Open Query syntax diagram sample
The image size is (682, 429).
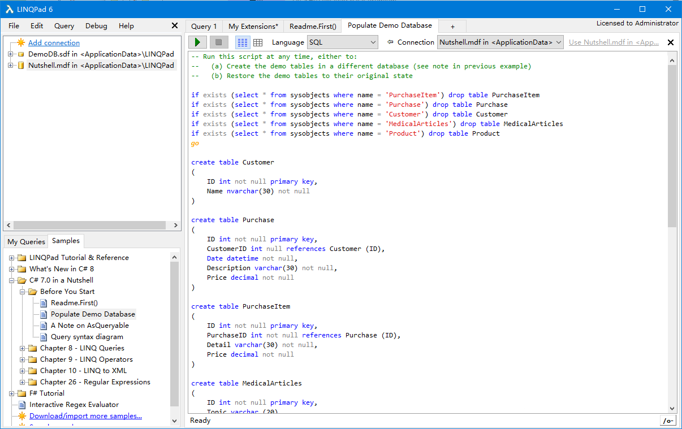[x=87, y=337]
